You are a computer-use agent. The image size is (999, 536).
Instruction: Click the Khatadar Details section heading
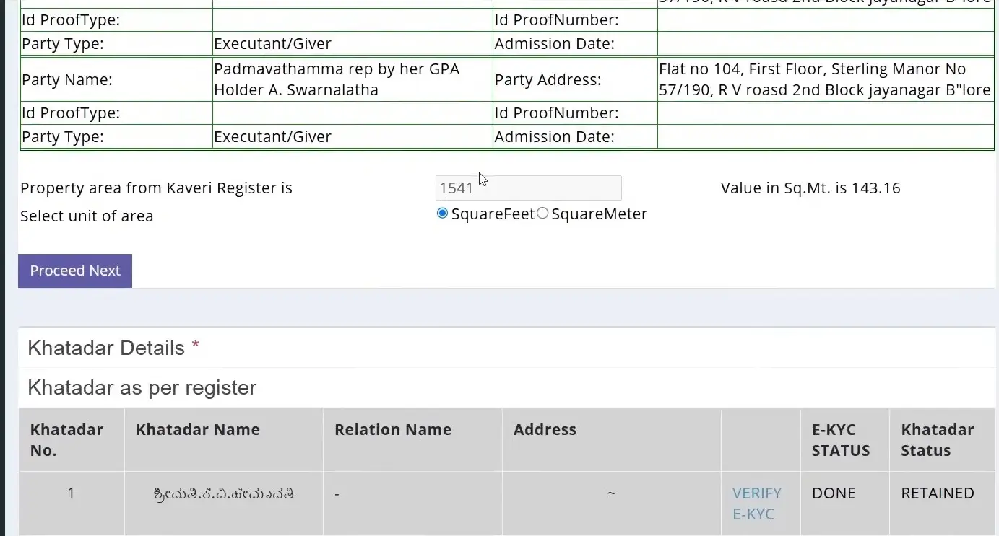click(106, 348)
